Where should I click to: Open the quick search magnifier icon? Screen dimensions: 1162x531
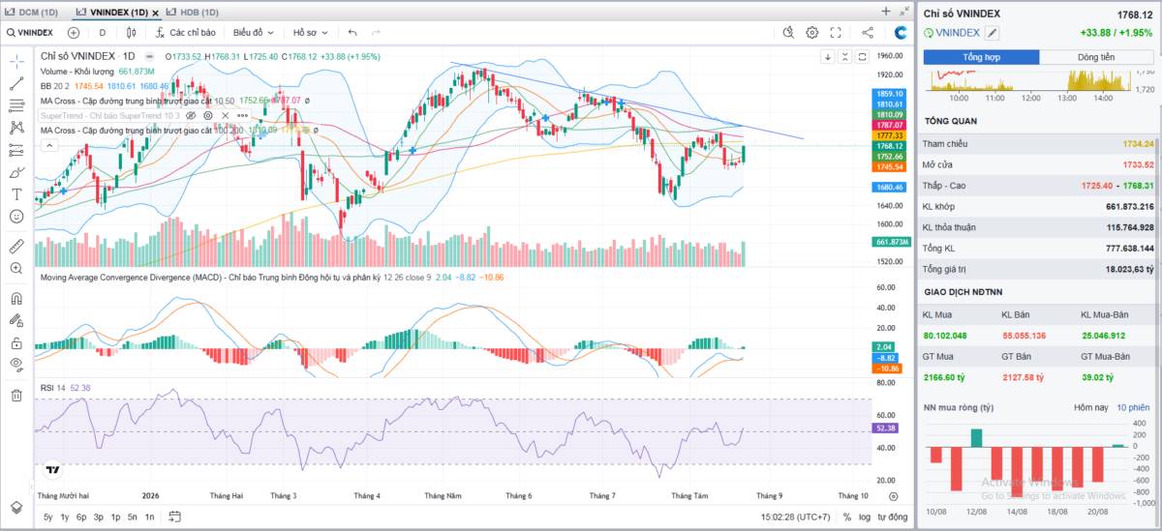(788, 32)
